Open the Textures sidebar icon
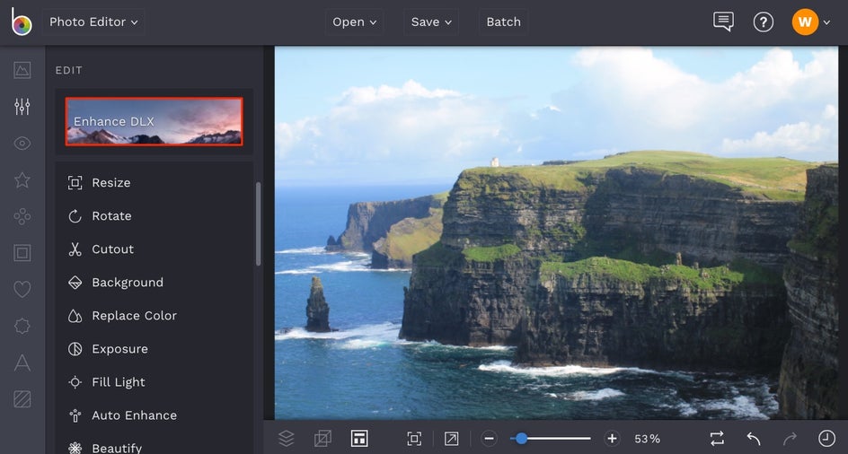Screen dimensions: 848x454 pos(22,399)
